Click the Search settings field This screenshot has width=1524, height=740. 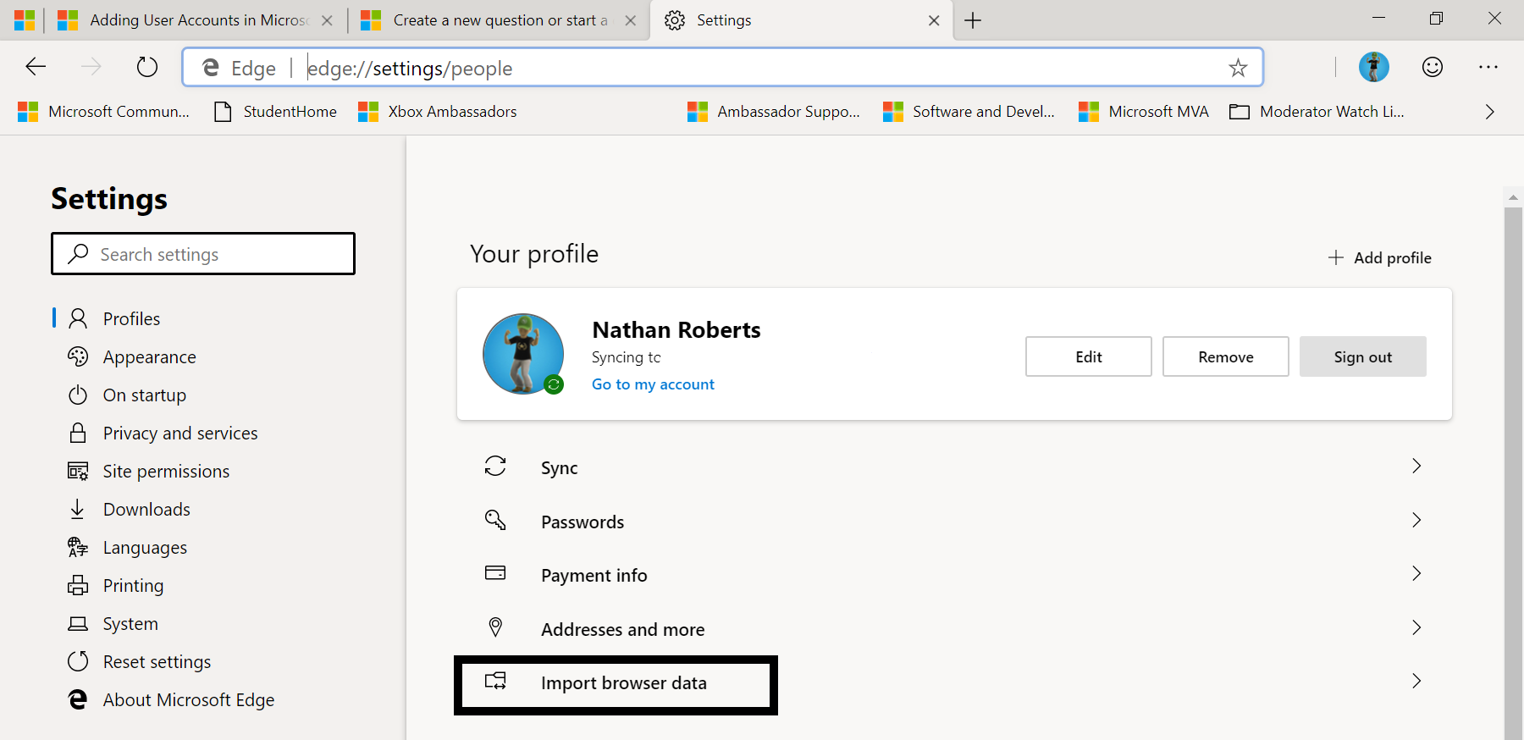coord(203,254)
